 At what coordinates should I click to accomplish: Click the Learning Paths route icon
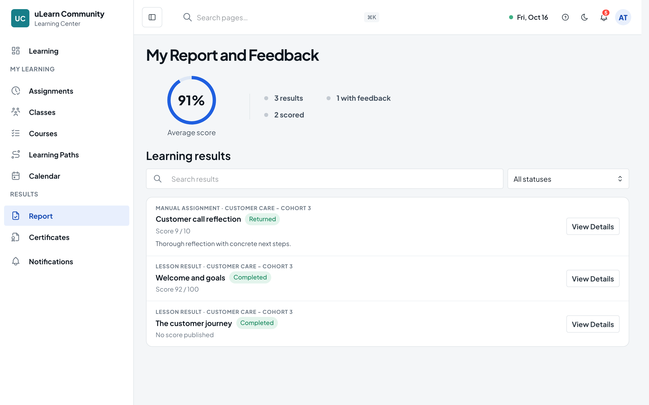(x=16, y=155)
